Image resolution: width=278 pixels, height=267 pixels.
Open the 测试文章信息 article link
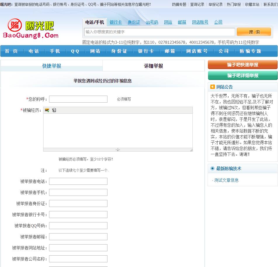coord(226,180)
